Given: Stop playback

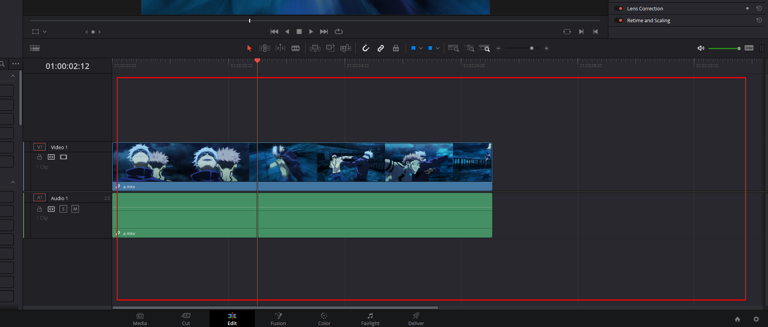Looking at the screenshot, I should click(x=299, y=32).
